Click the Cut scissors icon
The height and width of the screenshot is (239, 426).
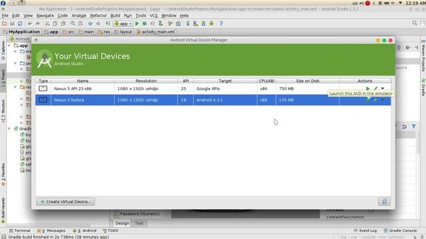coord(47,24)
